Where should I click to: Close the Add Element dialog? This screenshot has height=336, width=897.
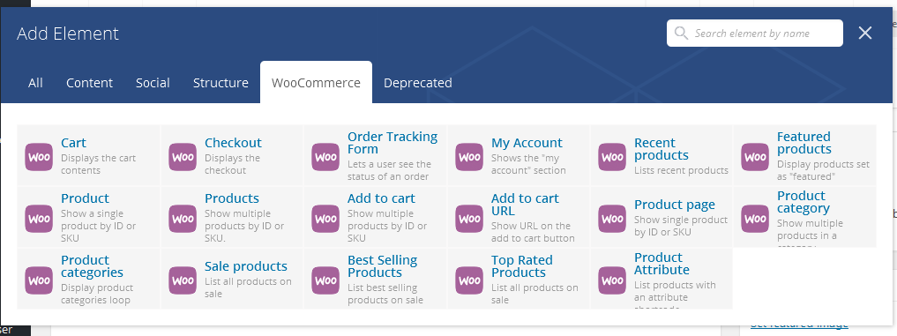click(865, 34)
